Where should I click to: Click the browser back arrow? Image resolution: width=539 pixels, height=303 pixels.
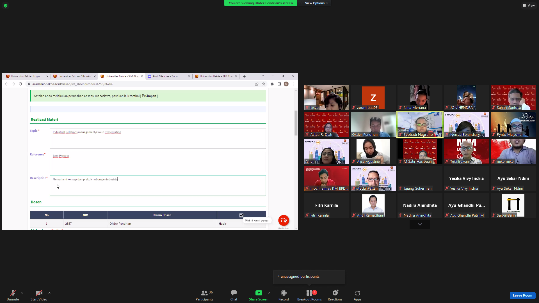6,84
